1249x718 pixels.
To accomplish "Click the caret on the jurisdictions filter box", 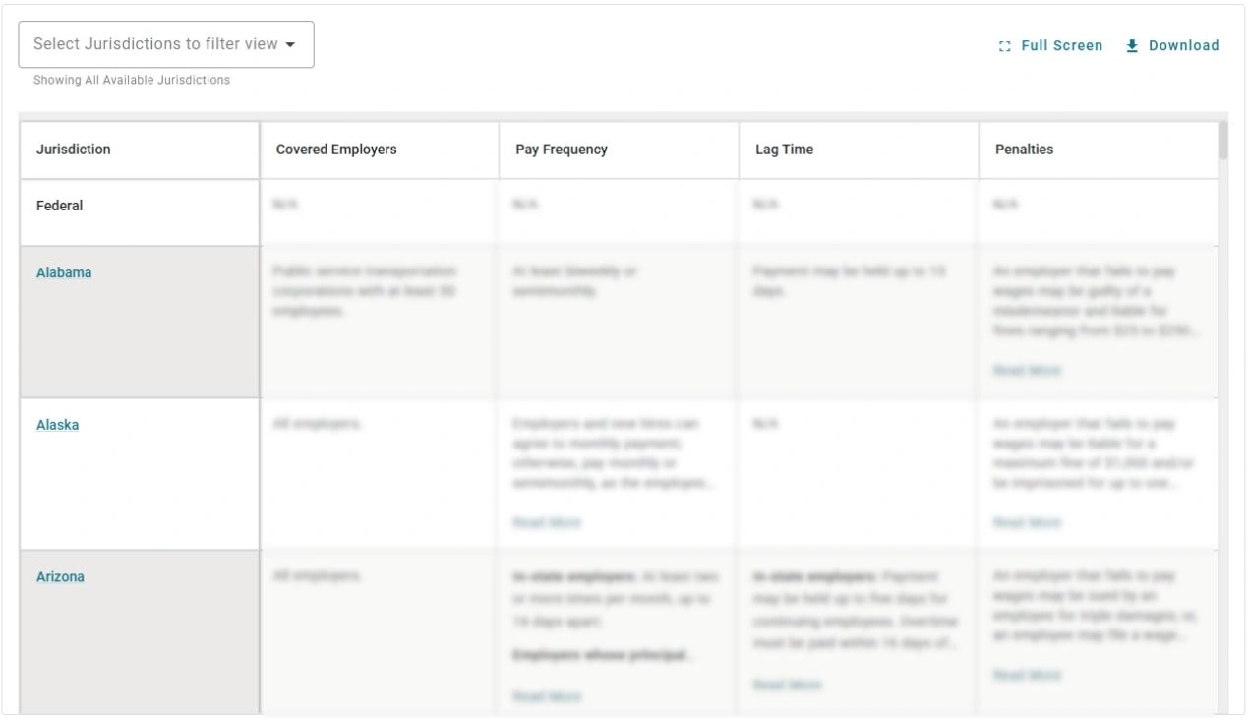I will coord(291,44).
